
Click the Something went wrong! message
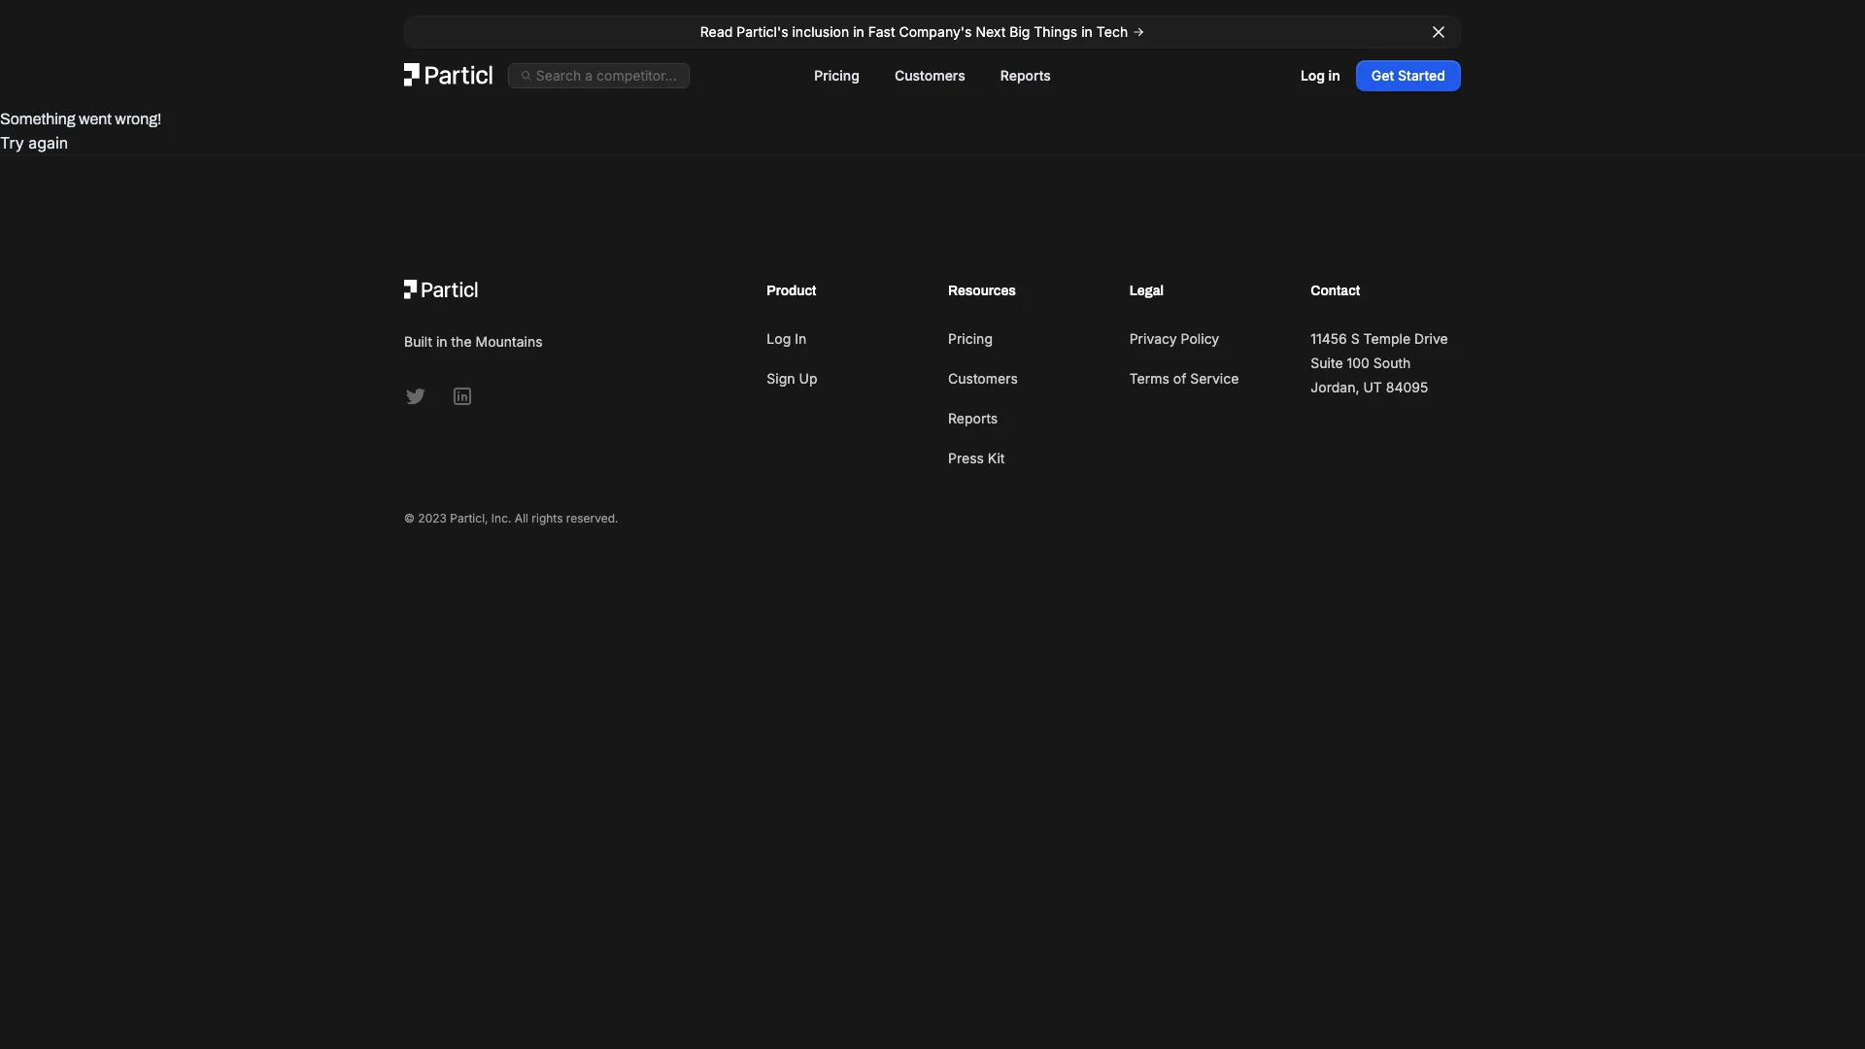pos(81,118)
